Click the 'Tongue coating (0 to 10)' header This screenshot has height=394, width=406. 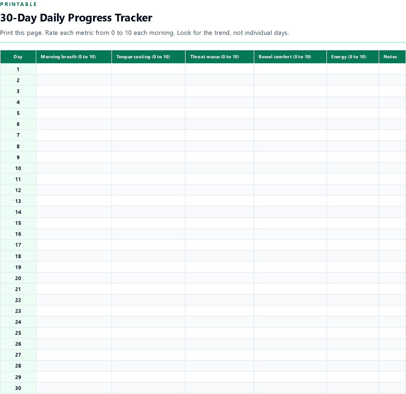[x=149, y=57]
